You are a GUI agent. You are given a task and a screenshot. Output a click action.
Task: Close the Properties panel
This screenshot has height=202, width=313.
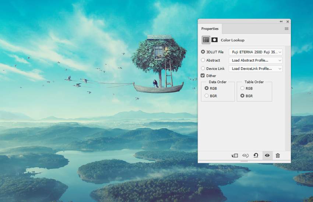click(288, 22)
